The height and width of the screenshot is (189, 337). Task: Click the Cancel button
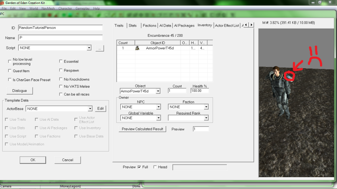click(67, 160)
